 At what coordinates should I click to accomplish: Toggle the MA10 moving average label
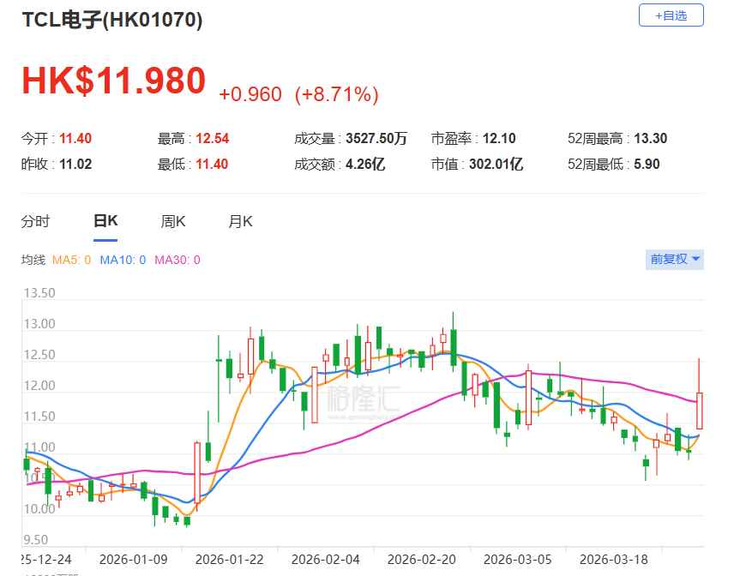pyautogui.click(x=123, y=260)
